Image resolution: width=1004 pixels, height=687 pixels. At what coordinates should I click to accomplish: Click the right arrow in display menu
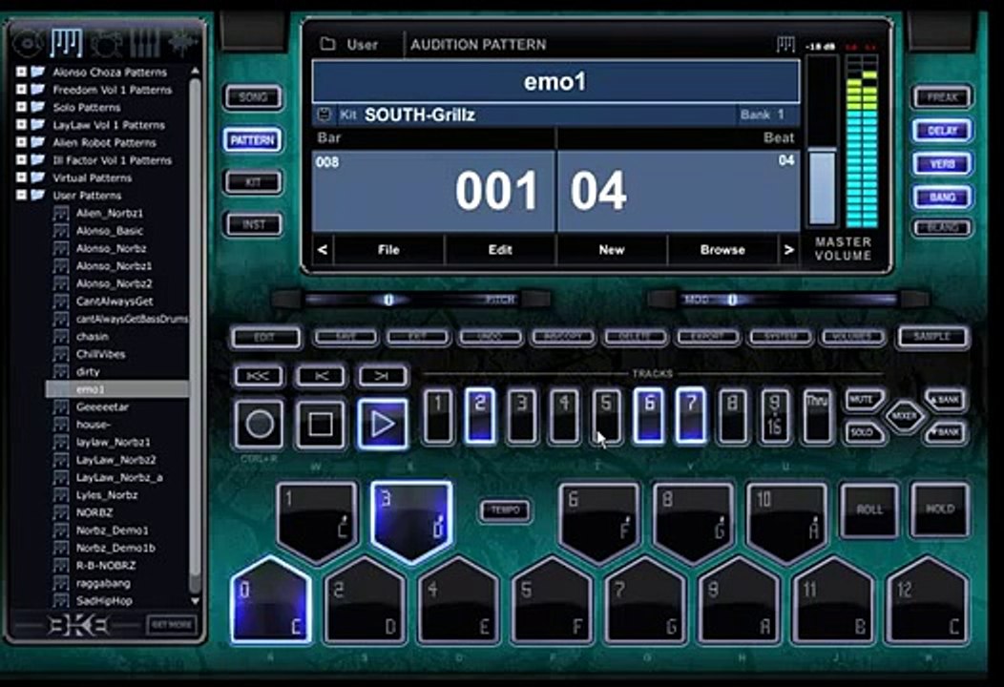[789, 250]
